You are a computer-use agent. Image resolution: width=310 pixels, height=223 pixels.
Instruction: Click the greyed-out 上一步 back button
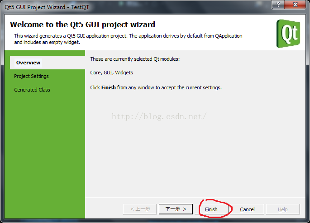tap(140, 209)
